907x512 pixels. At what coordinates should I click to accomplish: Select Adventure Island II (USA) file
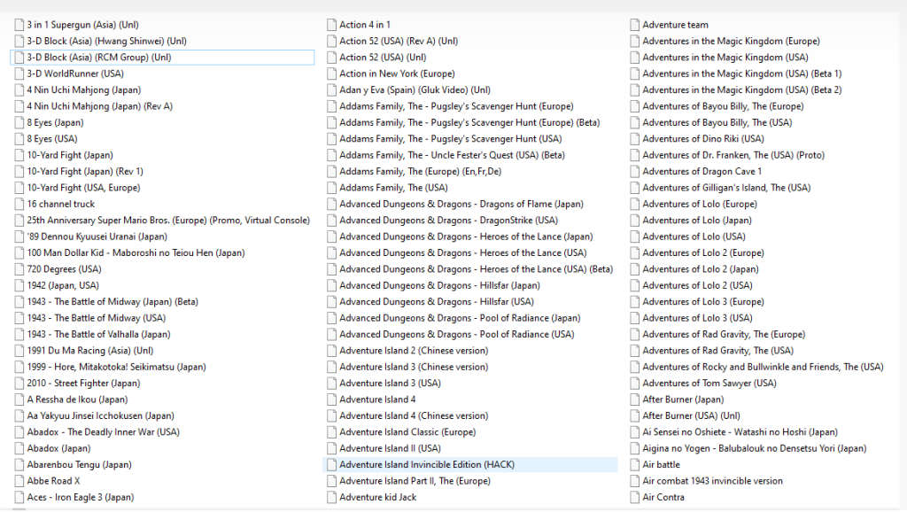pyautogui.click(x=390, y=448)
